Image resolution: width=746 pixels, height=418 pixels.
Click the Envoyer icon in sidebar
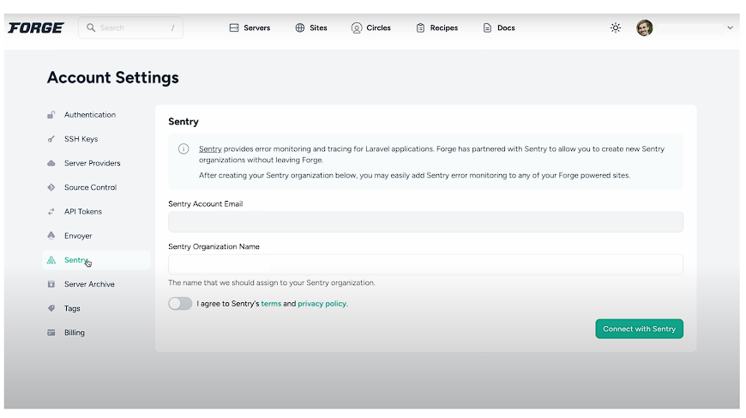click(x=51, y=235)
